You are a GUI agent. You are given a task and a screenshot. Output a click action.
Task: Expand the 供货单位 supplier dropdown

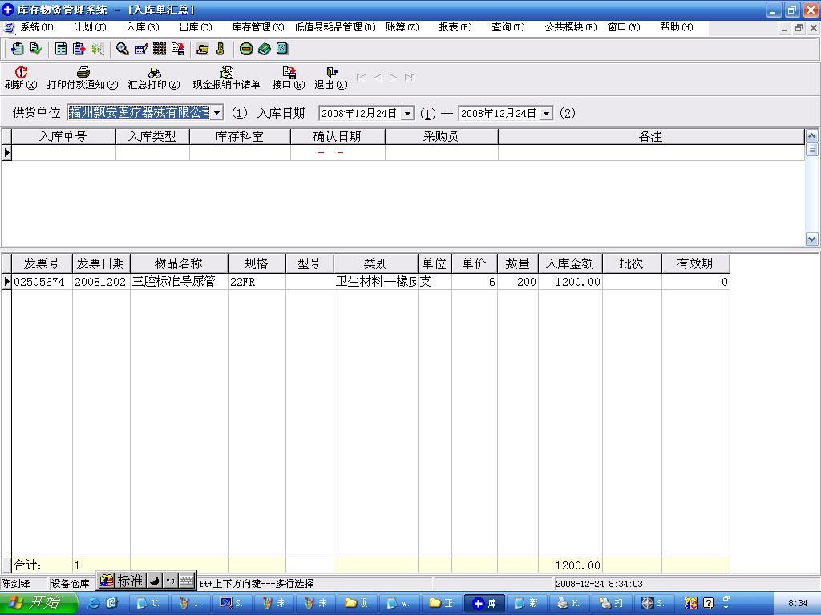pyautogui.click(x=217, y=113)
